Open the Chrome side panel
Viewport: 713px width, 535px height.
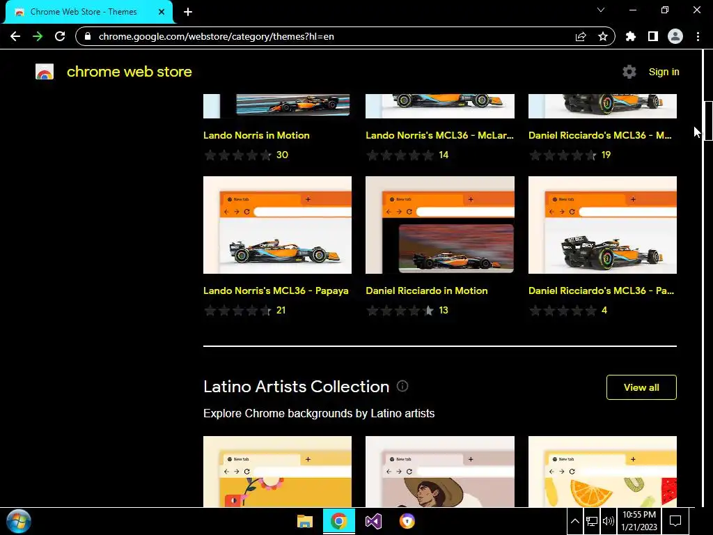(653, 36)
